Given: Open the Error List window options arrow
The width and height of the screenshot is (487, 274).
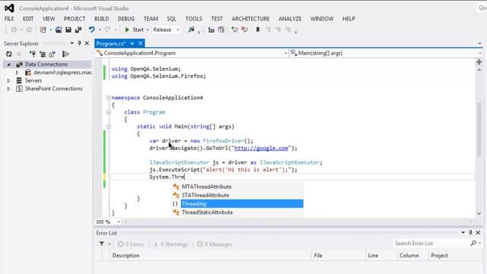Looking at the screenshot, I should point(463,233).
